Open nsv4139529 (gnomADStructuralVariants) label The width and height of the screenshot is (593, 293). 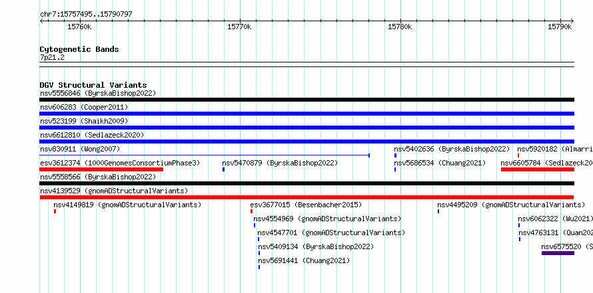[x=114, y=191]
